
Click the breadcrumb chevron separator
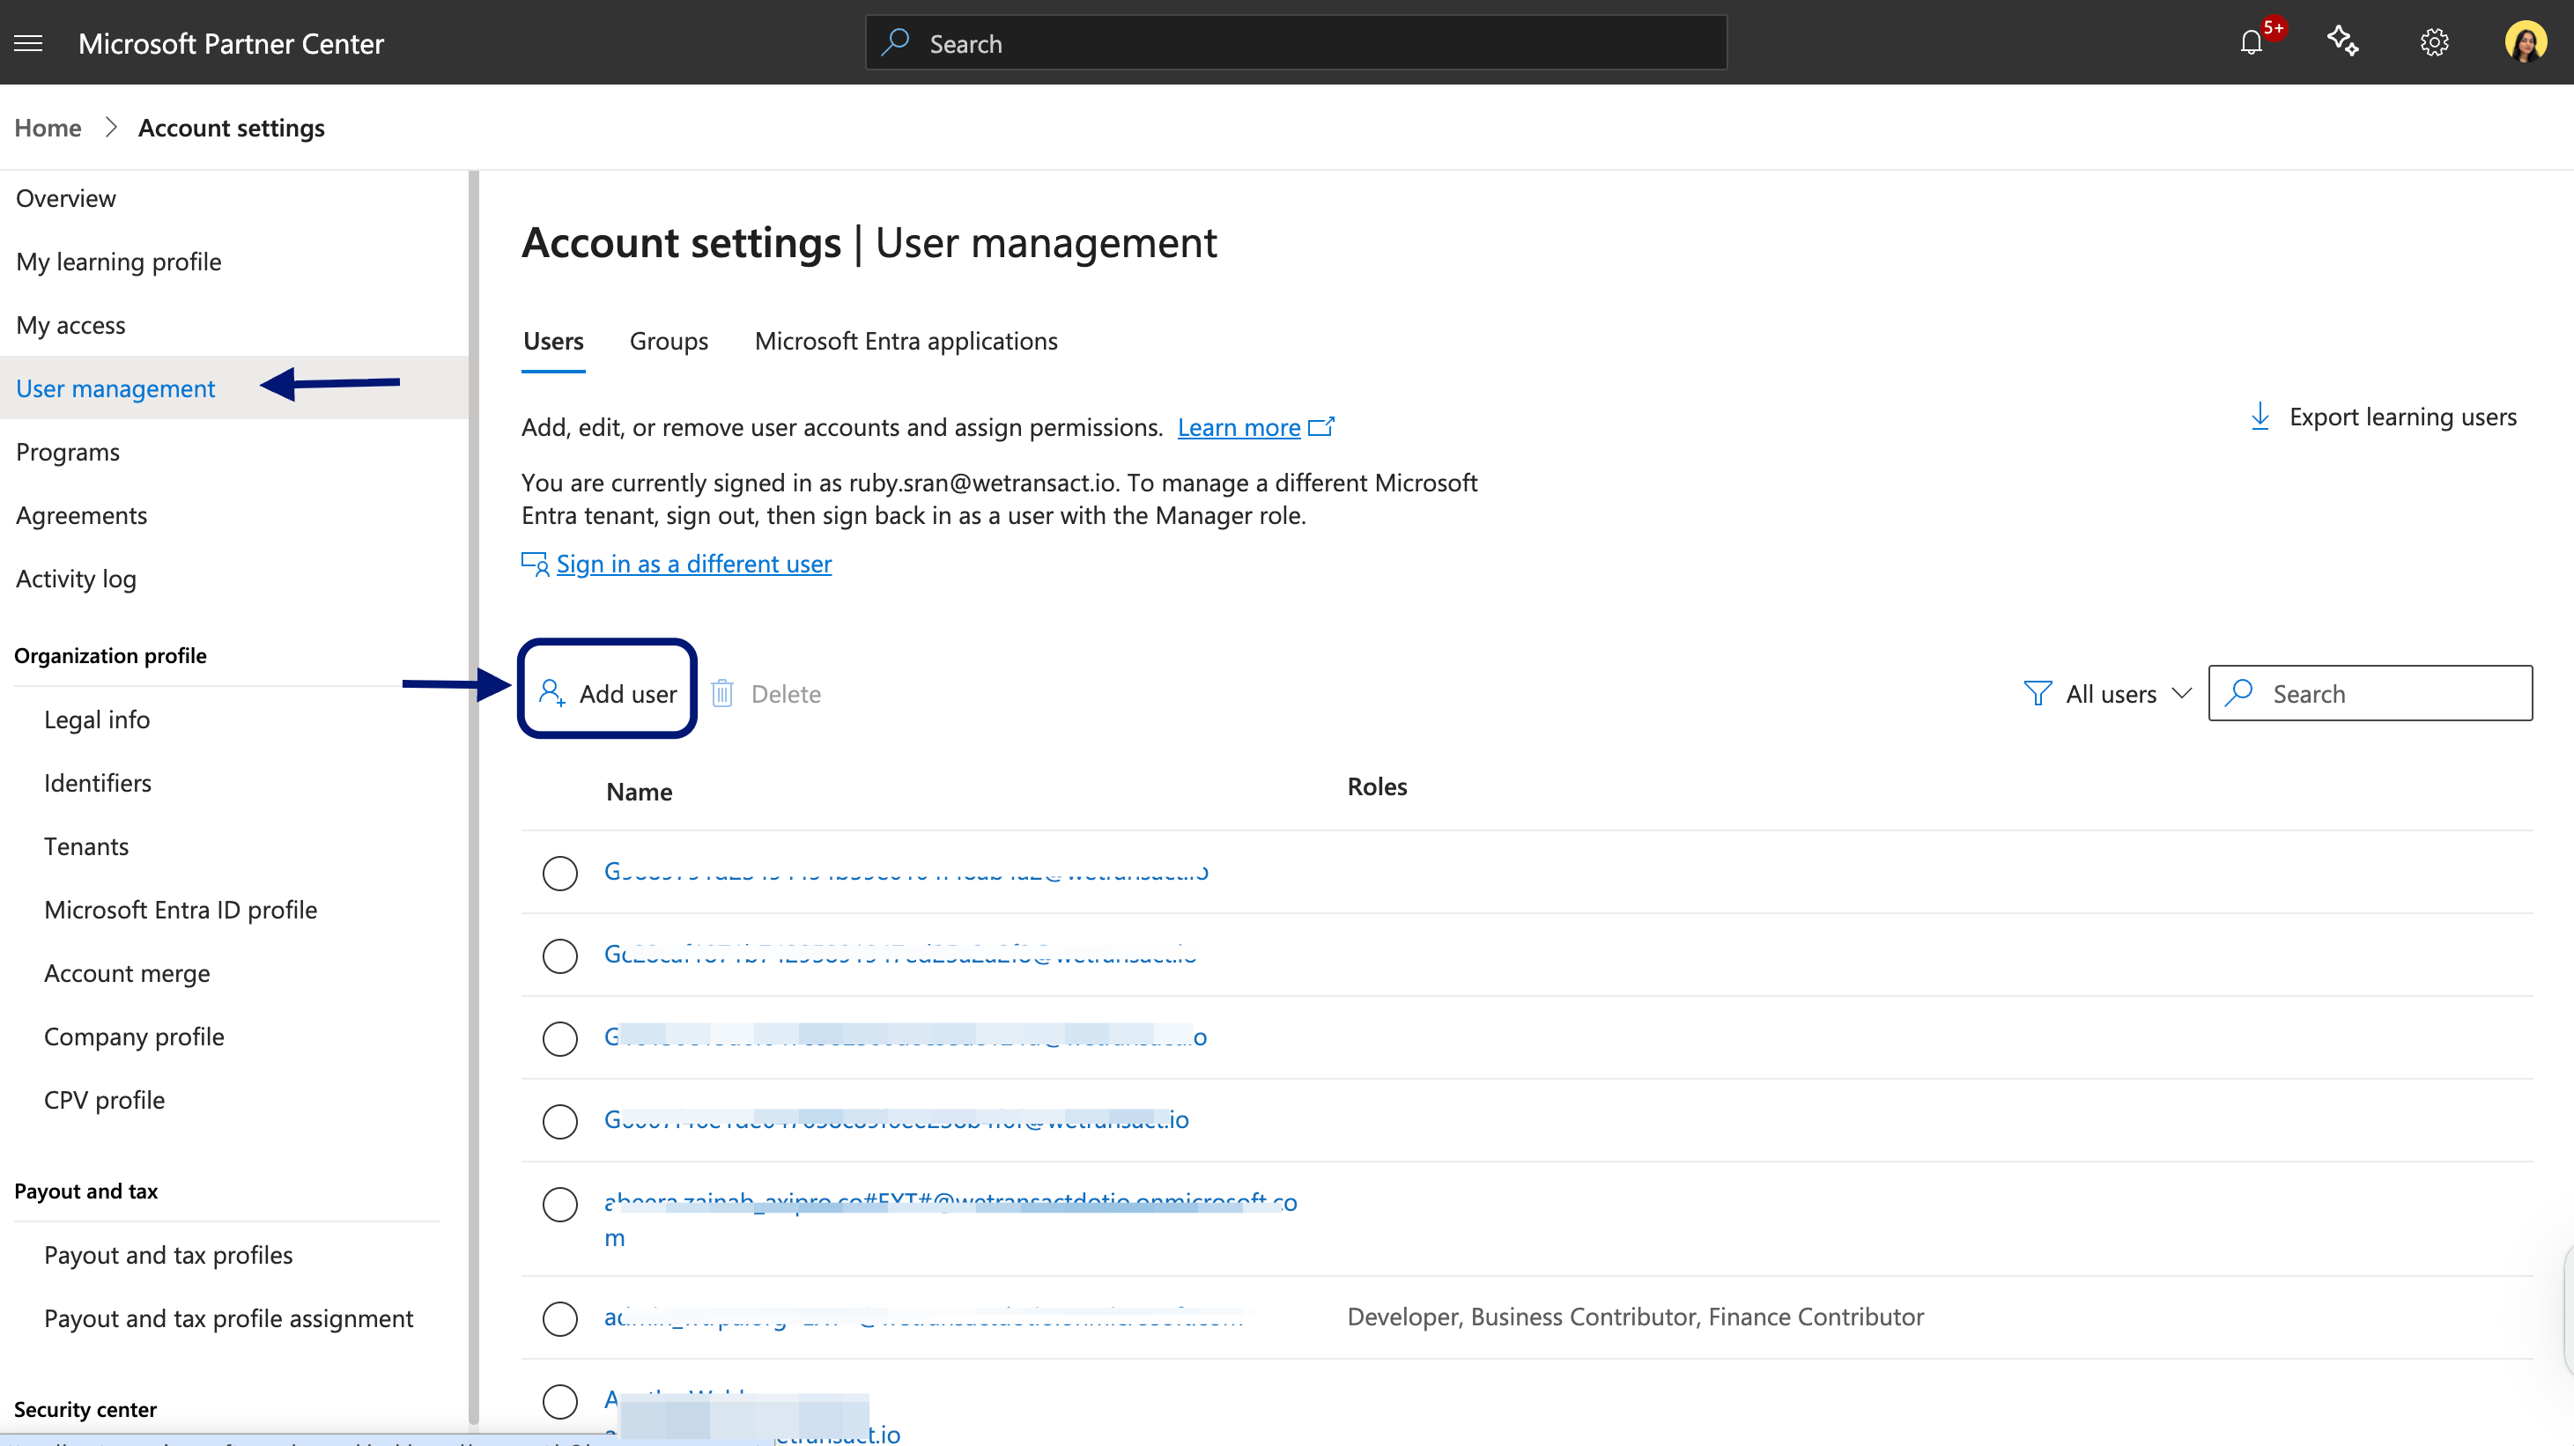coord(111,128)
